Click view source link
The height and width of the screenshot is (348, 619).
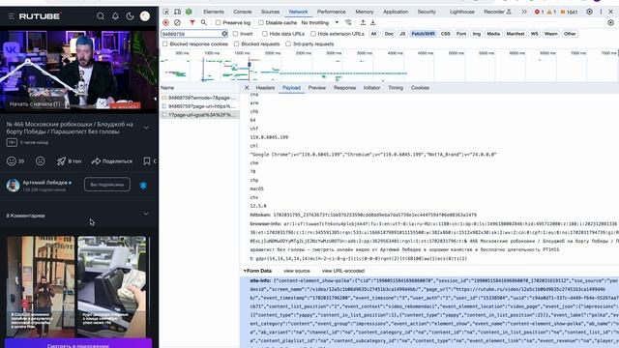tap(297, 271)
